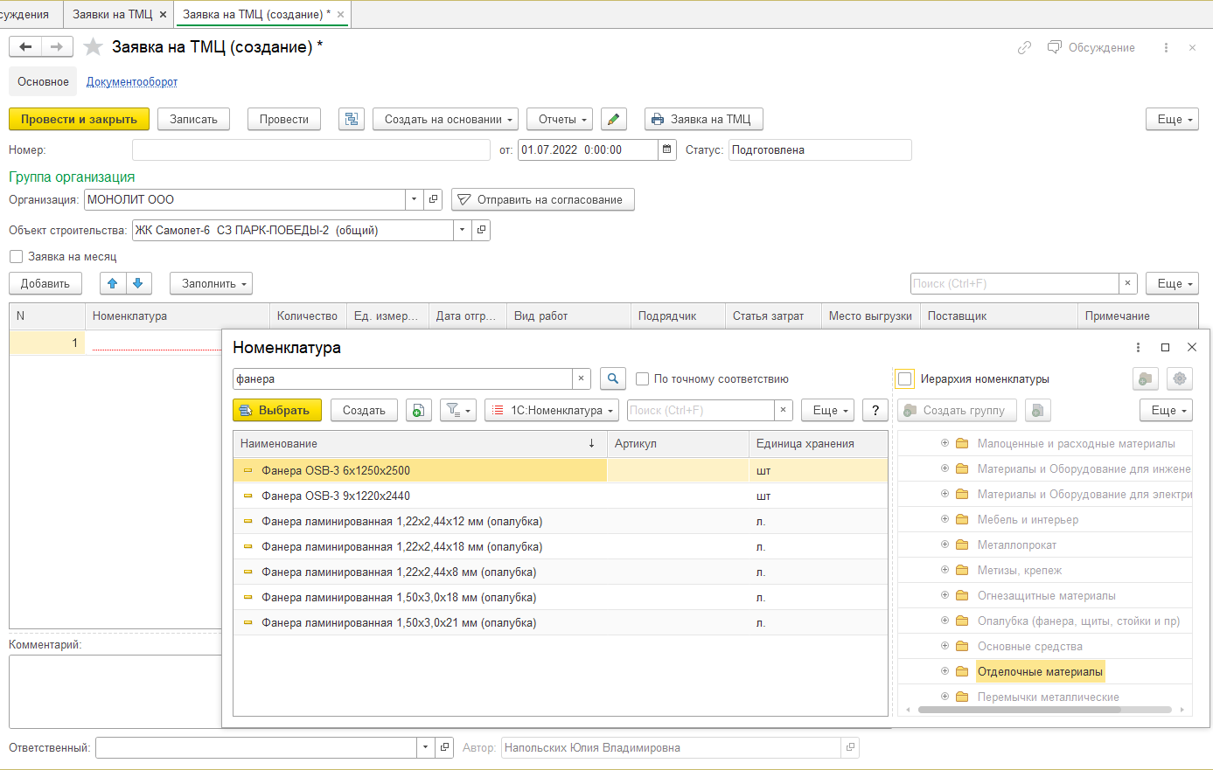
Task: Click the copy link chain icon
Action: coord(1024,48)
